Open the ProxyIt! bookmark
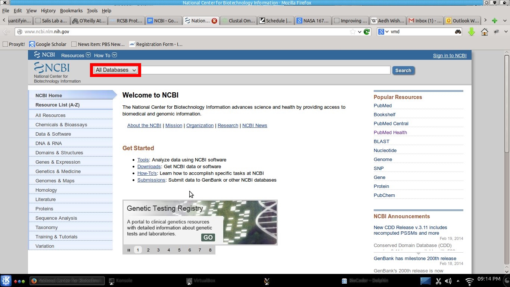 (x=13, y=44)
